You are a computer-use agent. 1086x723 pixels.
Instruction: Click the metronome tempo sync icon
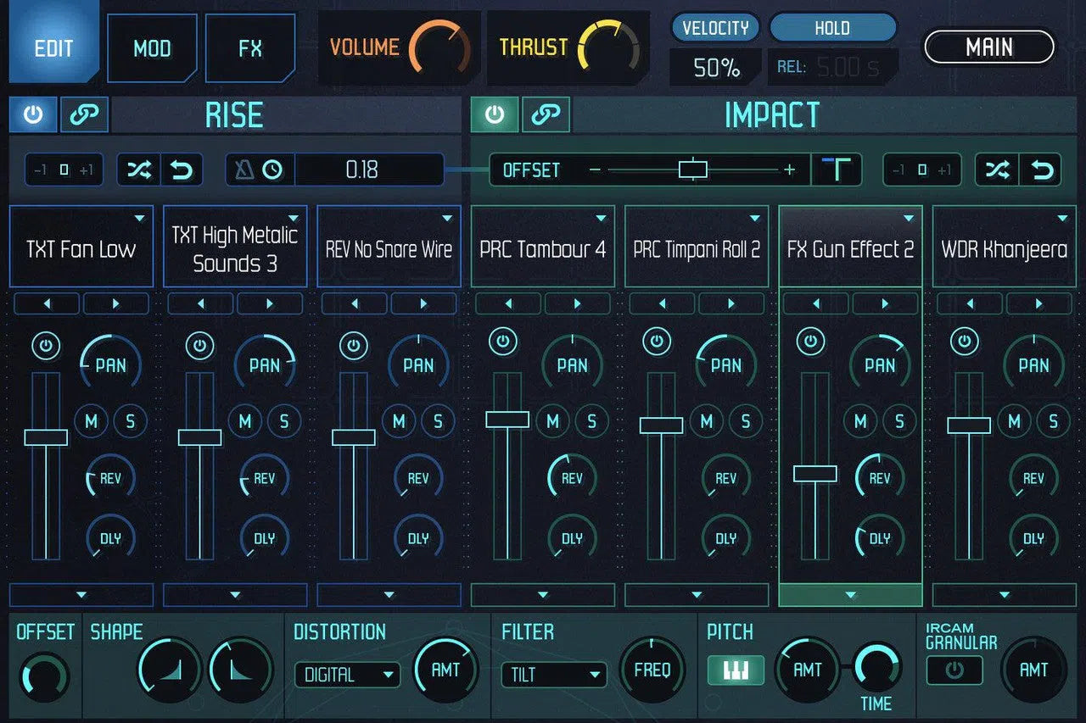pyautogui.click(x=244, y=170)
